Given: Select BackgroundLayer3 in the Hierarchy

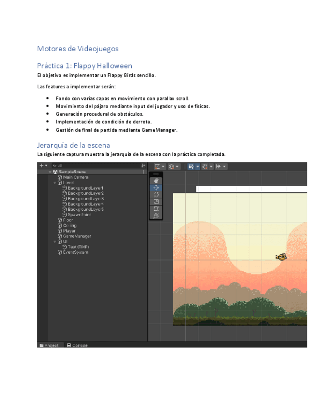Looking at the screenshot, I should coord(85,199).
